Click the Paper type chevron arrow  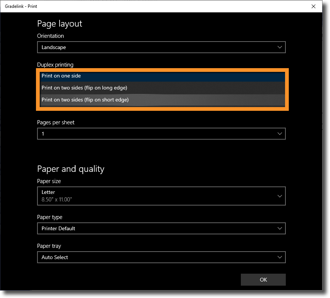[279, 228]
